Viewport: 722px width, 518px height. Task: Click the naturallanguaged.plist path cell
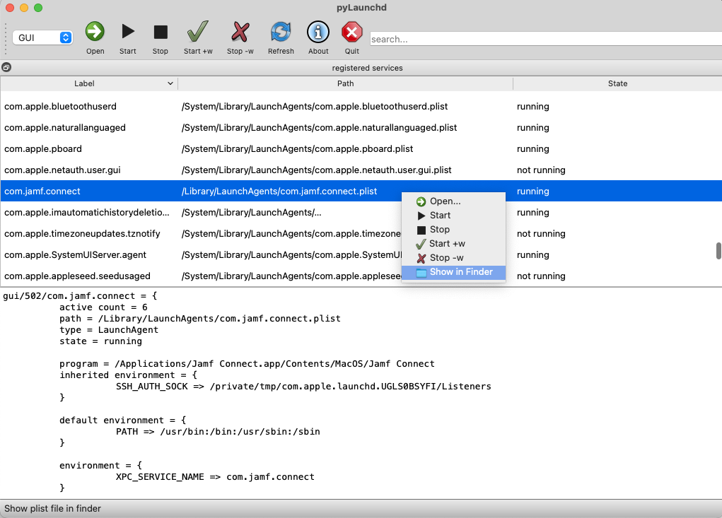(x=319, y=127)
